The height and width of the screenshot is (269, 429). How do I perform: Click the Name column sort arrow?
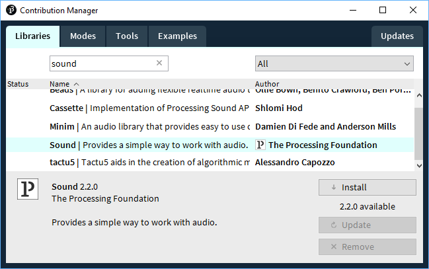(76, 85)
